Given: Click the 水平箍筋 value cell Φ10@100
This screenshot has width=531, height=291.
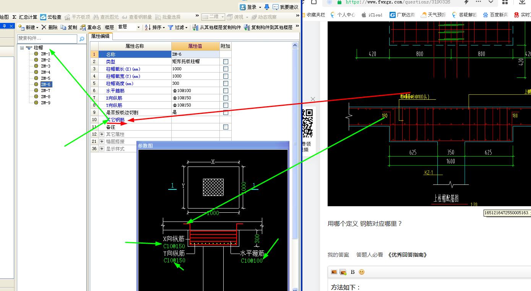Looking at the screenshot, I should (x=195, y=91).
